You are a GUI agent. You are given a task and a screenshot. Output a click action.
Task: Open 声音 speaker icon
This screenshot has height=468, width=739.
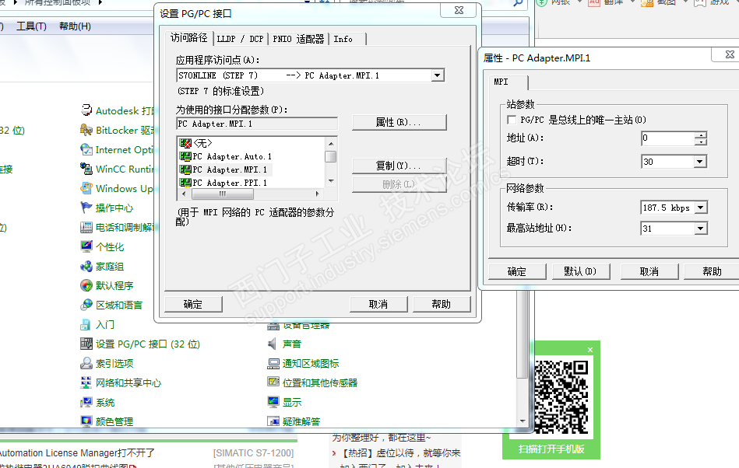click(273, 344)
